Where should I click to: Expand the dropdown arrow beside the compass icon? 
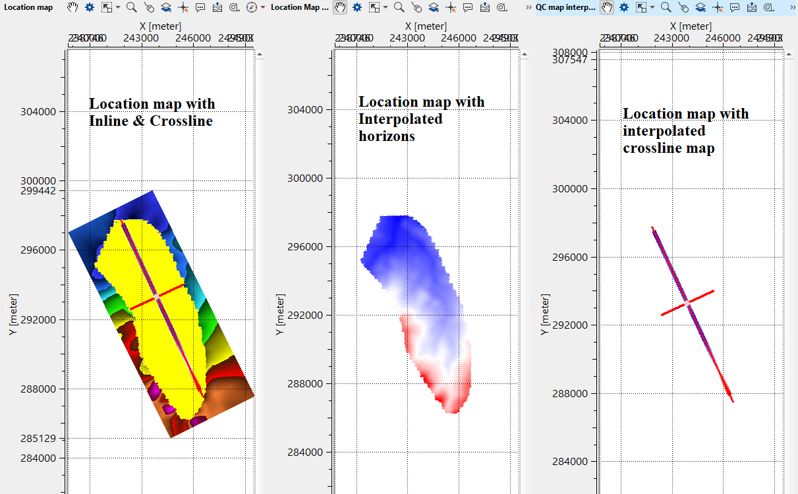(x=263, y=7)
